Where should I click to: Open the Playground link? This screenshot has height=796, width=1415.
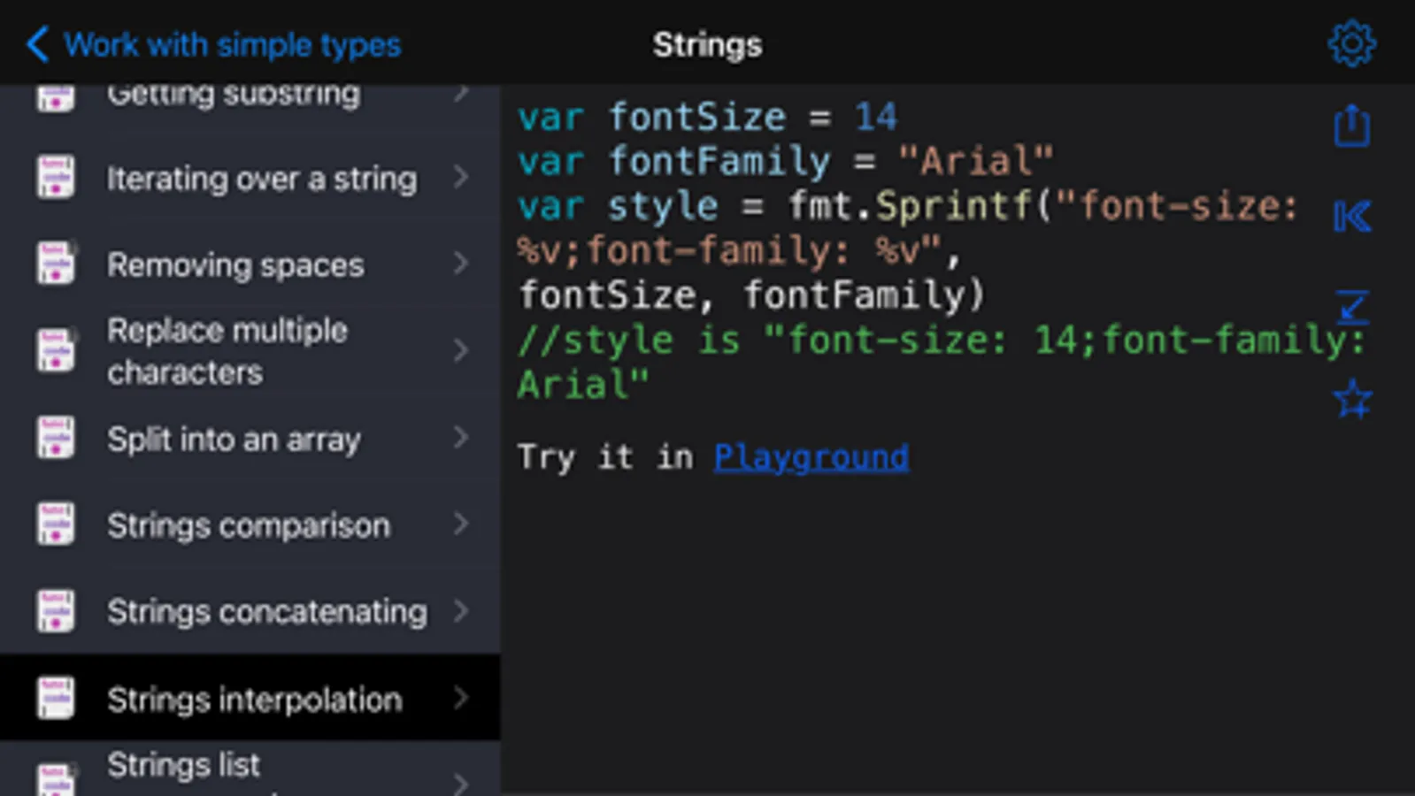[x=811, y=457]
